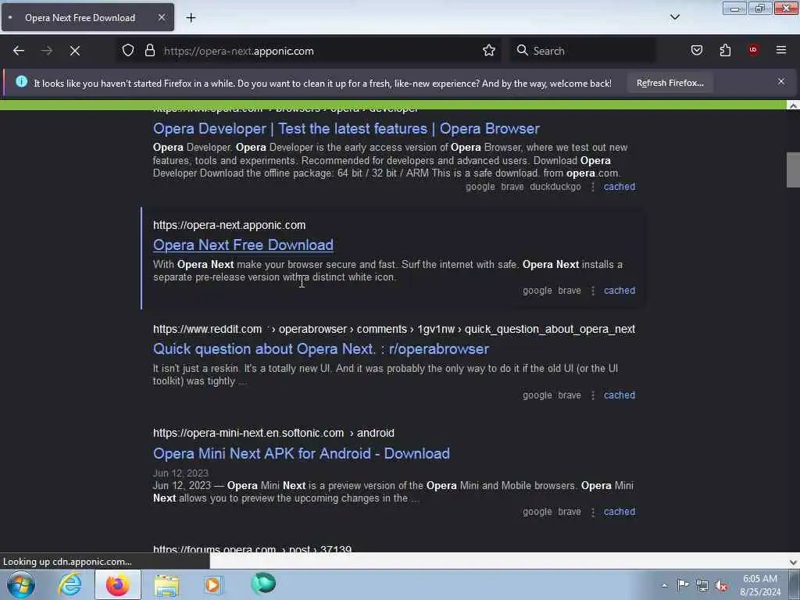
Task: Open Opera Next Free Download link
Action: pos(244,245)
